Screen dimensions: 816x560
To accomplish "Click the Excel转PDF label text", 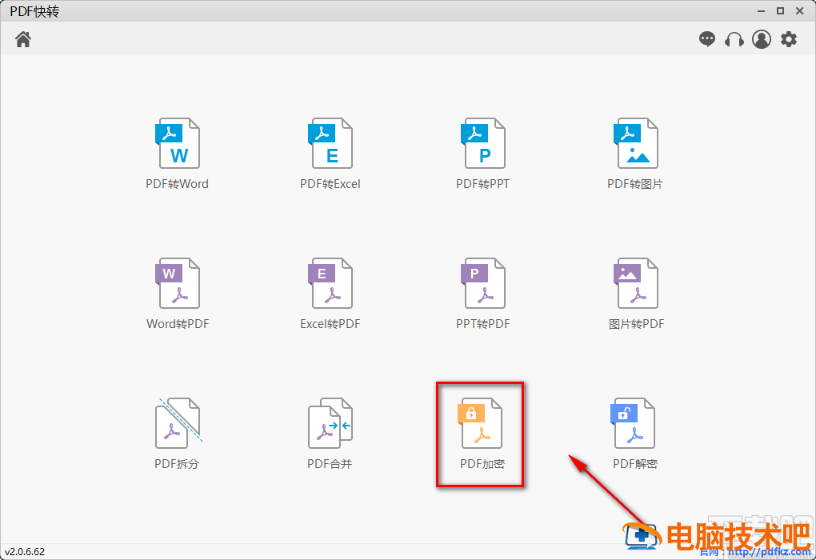I will click(330, 324).
